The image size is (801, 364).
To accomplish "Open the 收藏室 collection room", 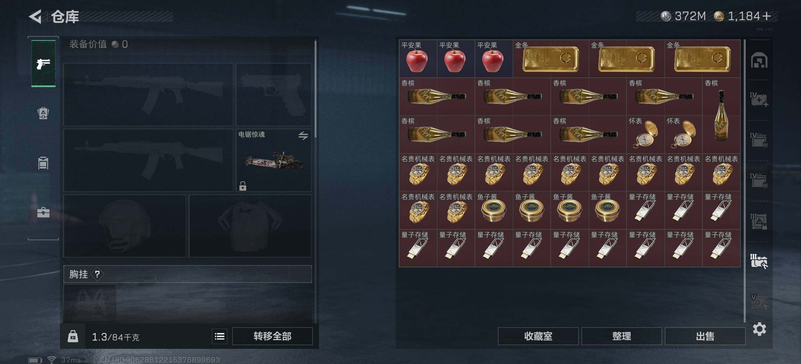I will 538,336.
